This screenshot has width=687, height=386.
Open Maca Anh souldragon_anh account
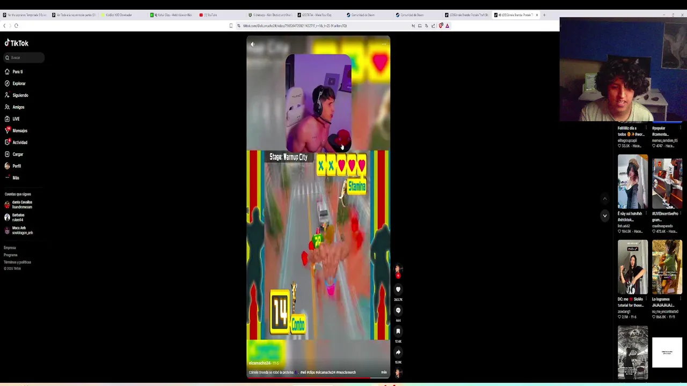[x=19, y=230]
